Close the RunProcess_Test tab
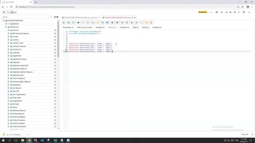Viewport: 255px width, 143px height. point(98,17)
